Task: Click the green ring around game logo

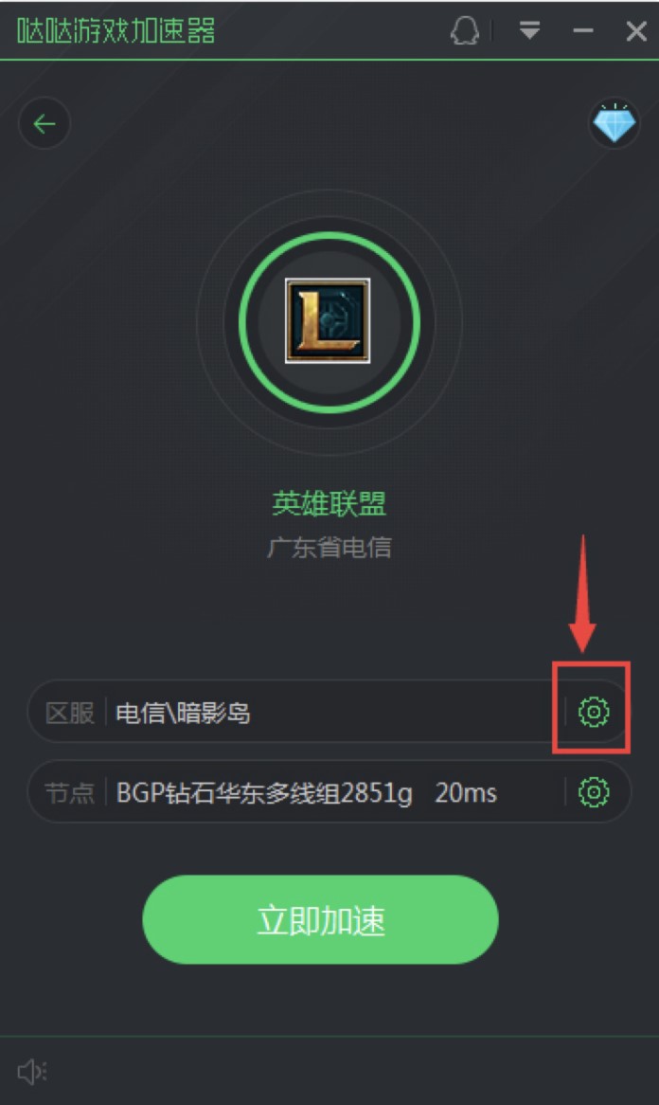Action: [x=329, y=235]
